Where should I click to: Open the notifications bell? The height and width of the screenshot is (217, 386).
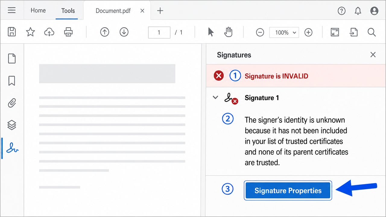pyautogui.click(x=358, y=11)
